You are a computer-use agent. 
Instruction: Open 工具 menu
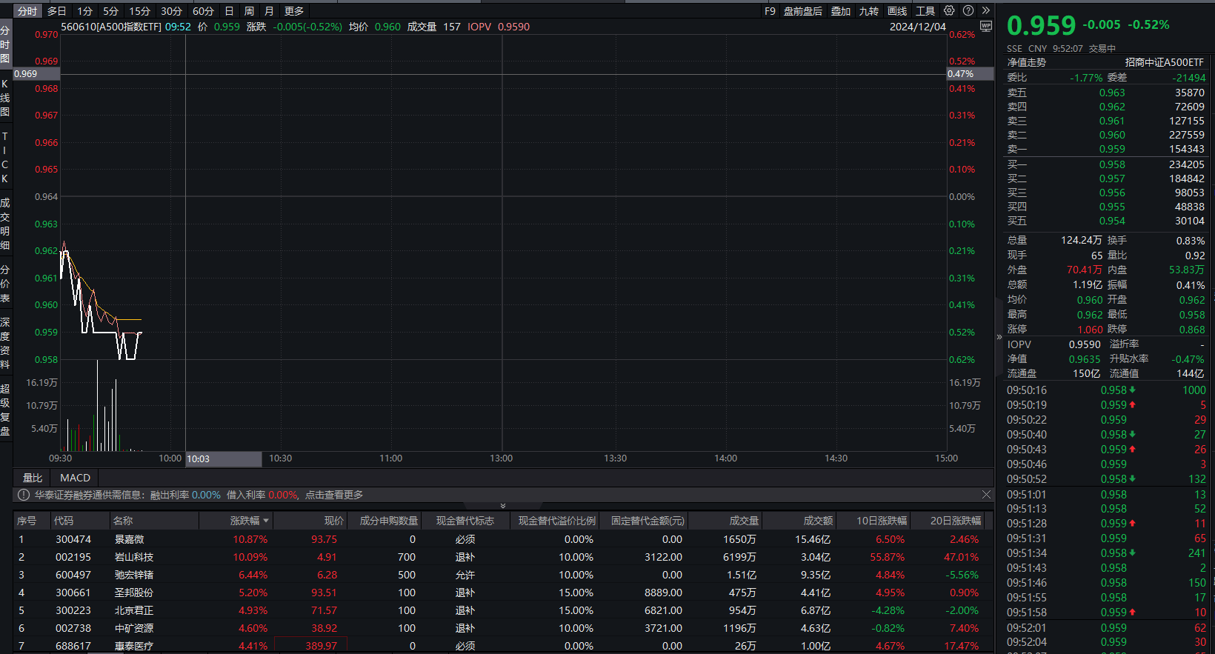pos(925,11)
